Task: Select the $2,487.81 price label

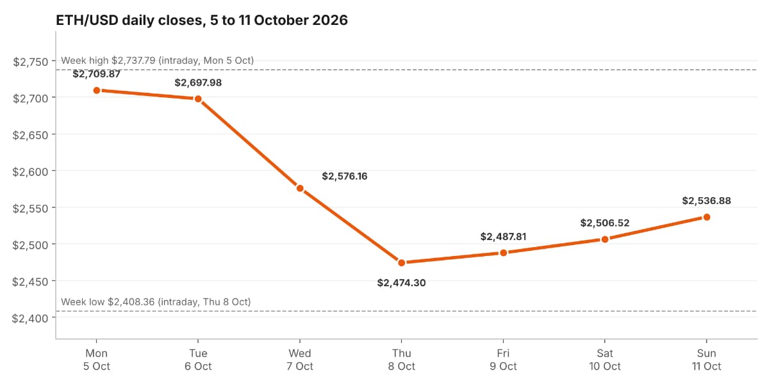Action: (503, 237)
